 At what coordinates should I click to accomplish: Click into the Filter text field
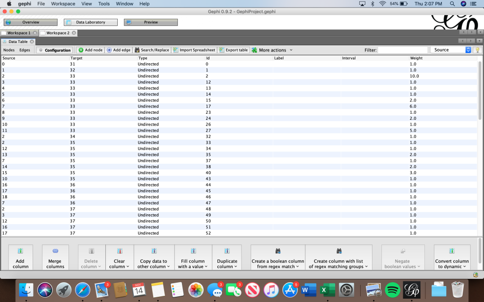(x=402, y=50)
